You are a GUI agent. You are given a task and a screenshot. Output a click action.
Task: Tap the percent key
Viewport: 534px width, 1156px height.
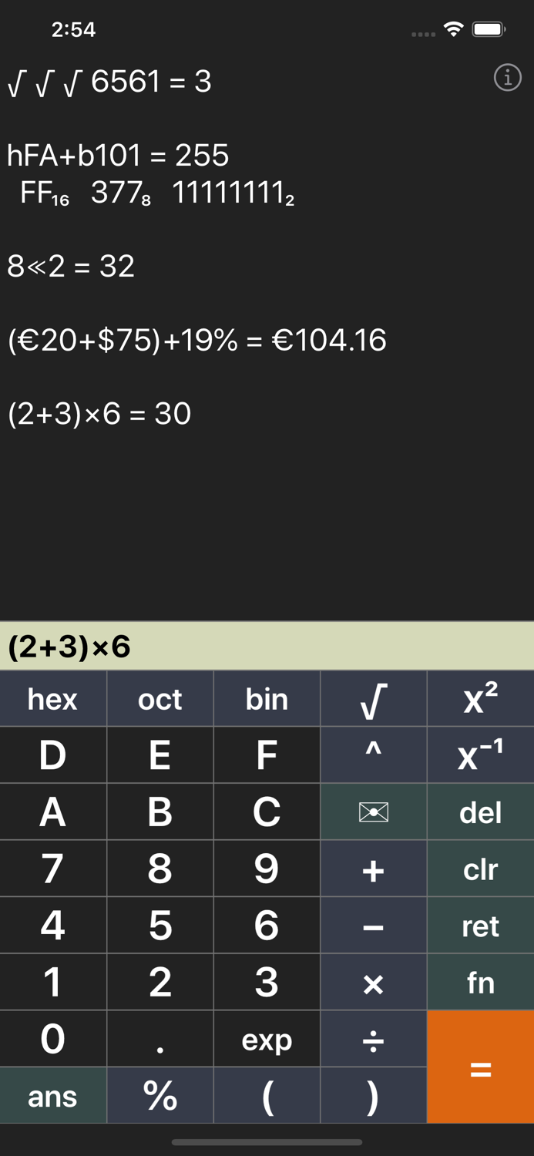coord(160,1095)
